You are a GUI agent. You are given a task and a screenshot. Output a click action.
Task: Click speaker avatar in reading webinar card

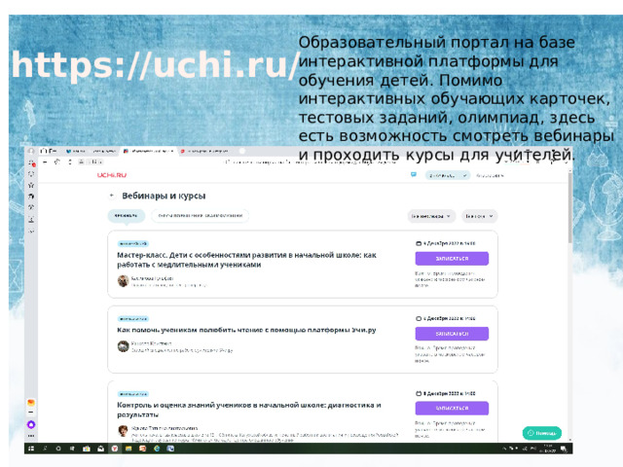[123, 346]
